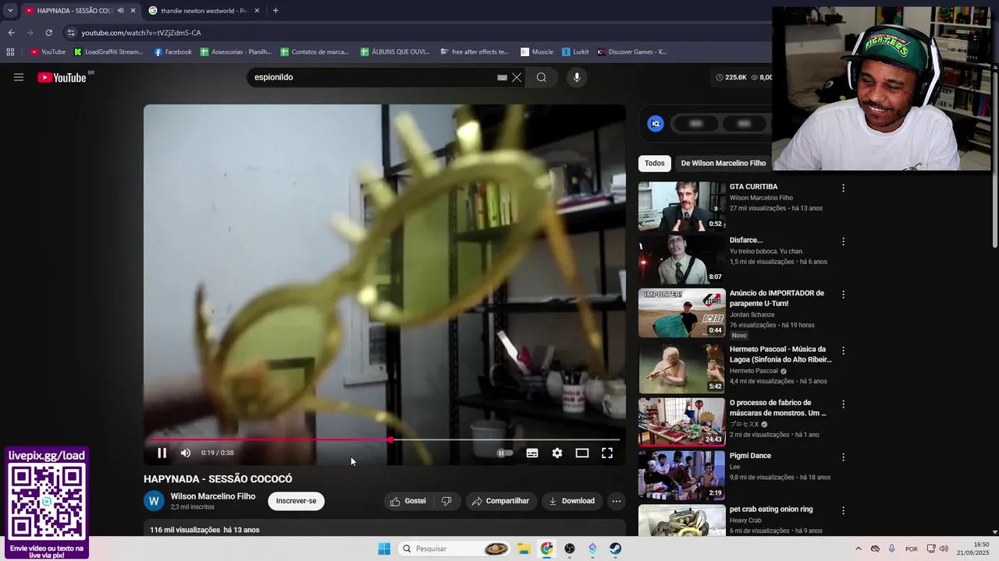Toggle subtitles with the captions button

click(532, 453)
